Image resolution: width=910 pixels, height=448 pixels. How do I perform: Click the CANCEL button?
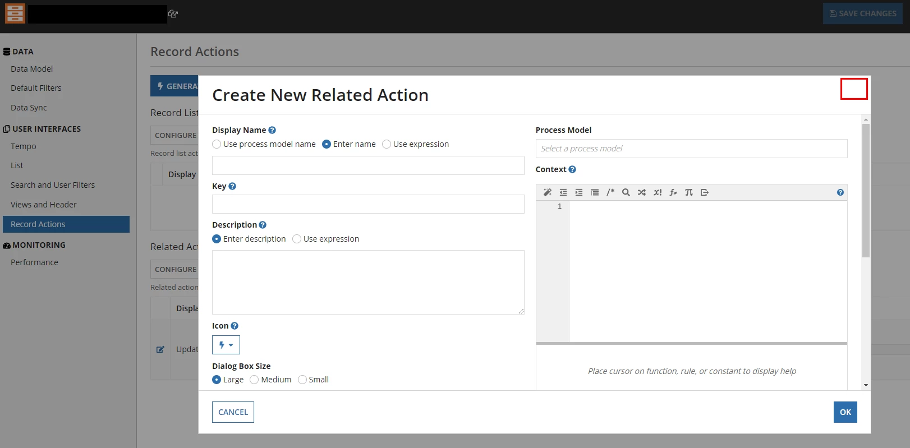coord(233,412)
